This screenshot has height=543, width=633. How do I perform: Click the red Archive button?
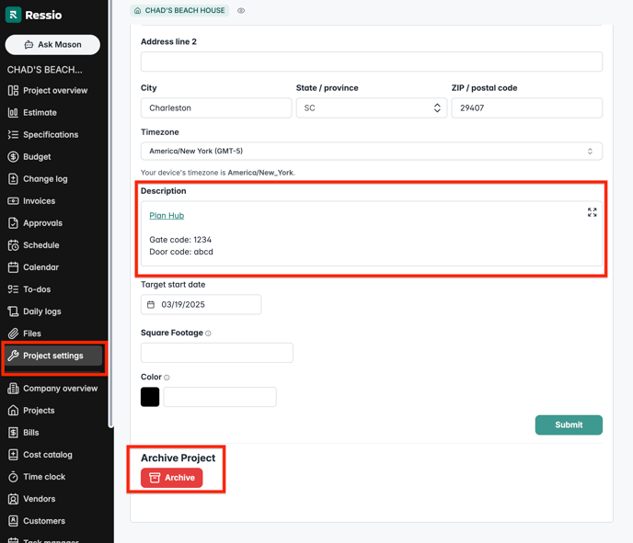pyautogui.click(x=172, y=478)
